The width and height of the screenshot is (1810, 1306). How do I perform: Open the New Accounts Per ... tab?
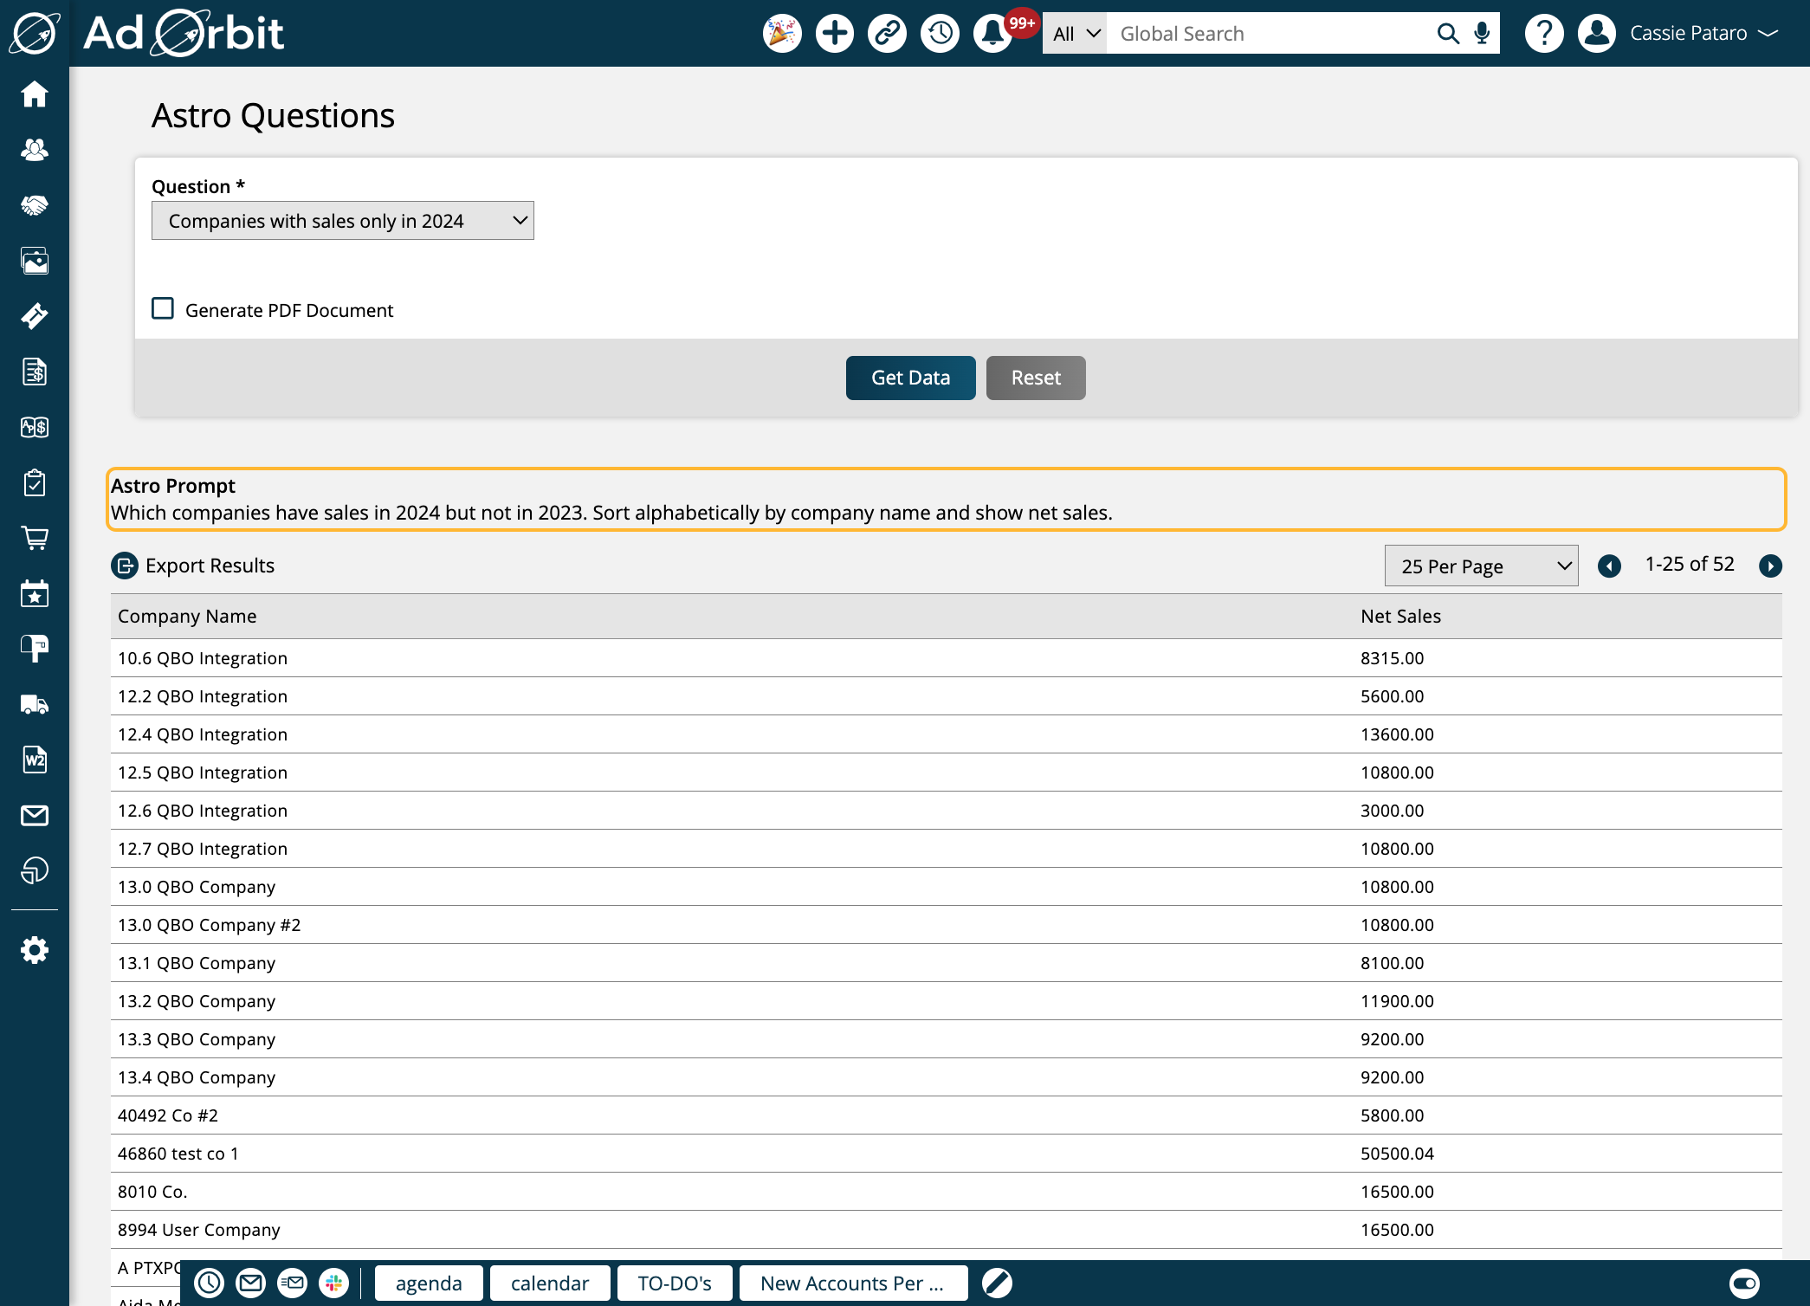click(x=853, y=1283)
